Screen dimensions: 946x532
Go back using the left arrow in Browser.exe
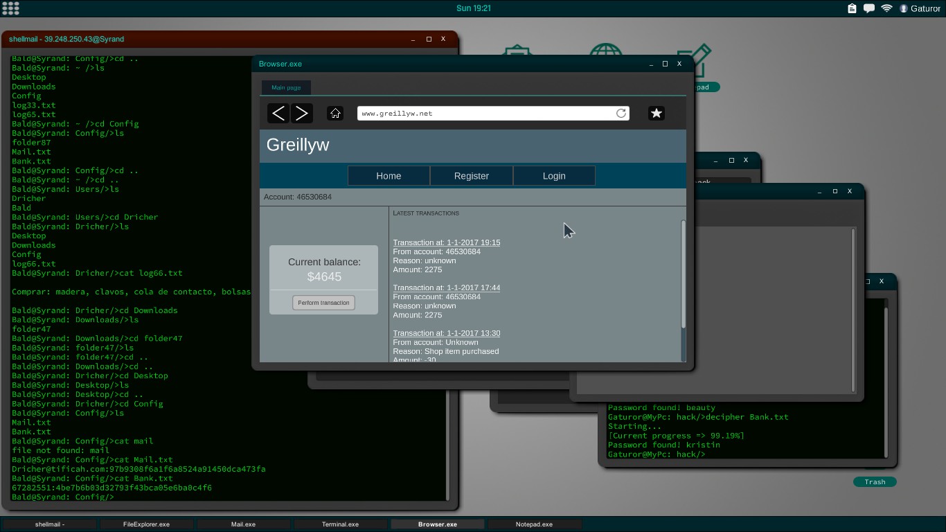click(x=278, y=113)
